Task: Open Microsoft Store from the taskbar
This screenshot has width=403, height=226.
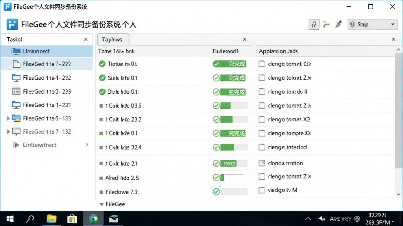Action: (72, 219)
